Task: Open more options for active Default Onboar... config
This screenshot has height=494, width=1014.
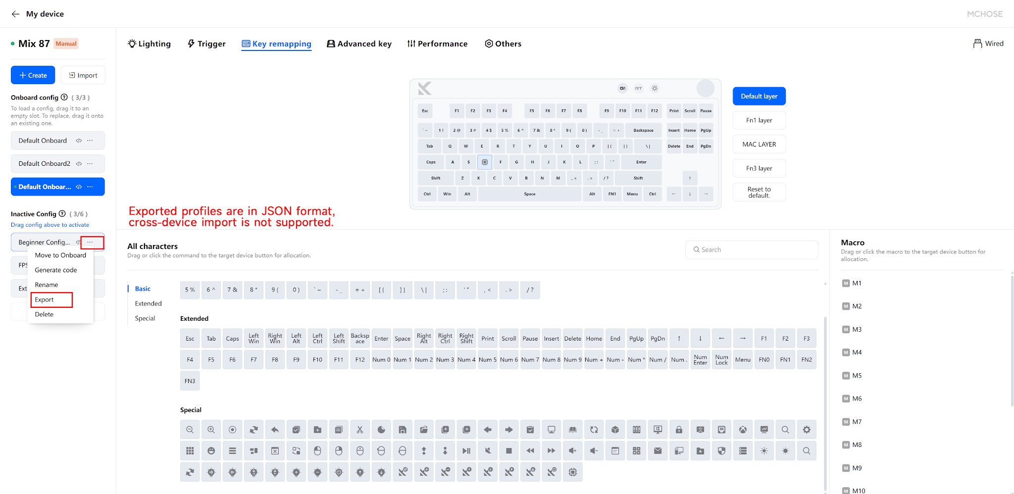Action: (x=90, y=187)
